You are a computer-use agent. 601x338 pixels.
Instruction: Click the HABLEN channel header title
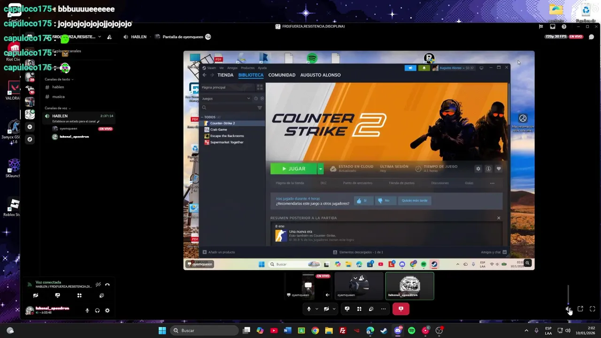tap(139, 37)
